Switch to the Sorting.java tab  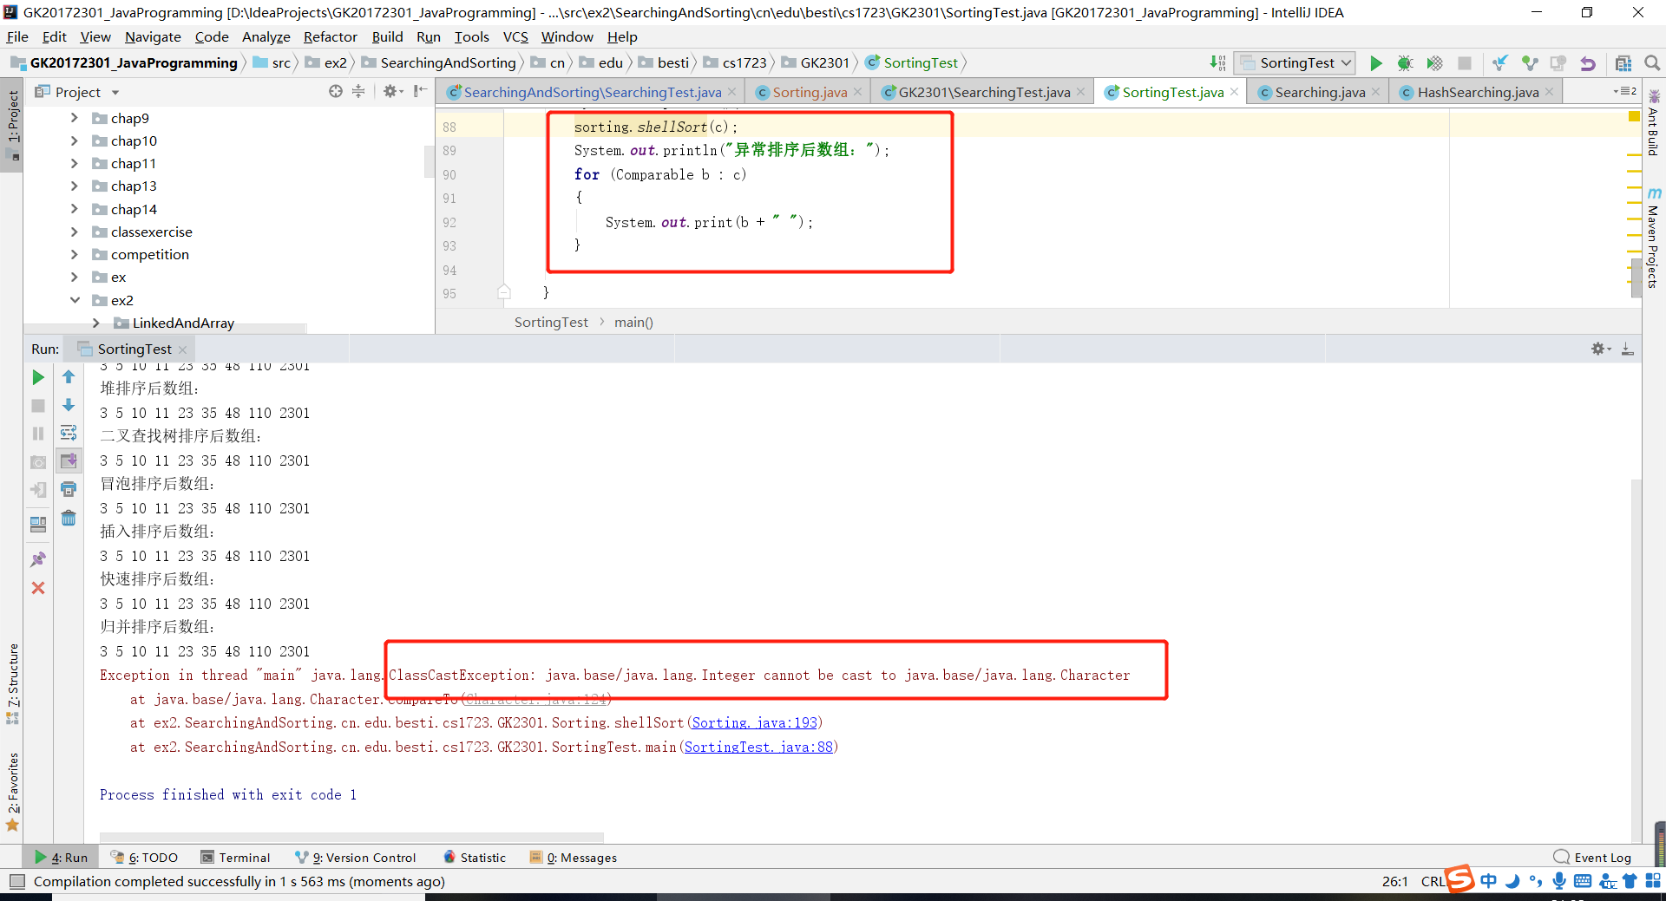(x=809, y=92)
